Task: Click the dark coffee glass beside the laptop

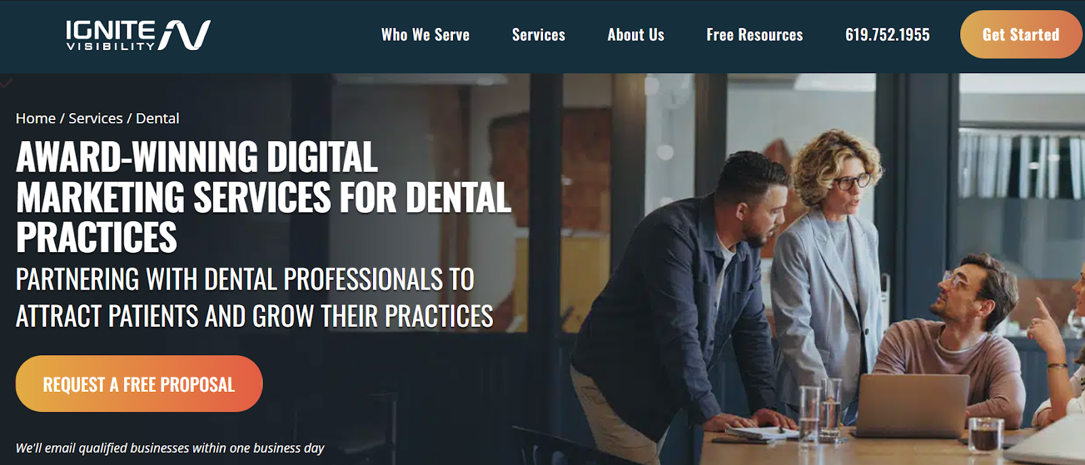Action: pyautogui.click(x=985, y=435)
